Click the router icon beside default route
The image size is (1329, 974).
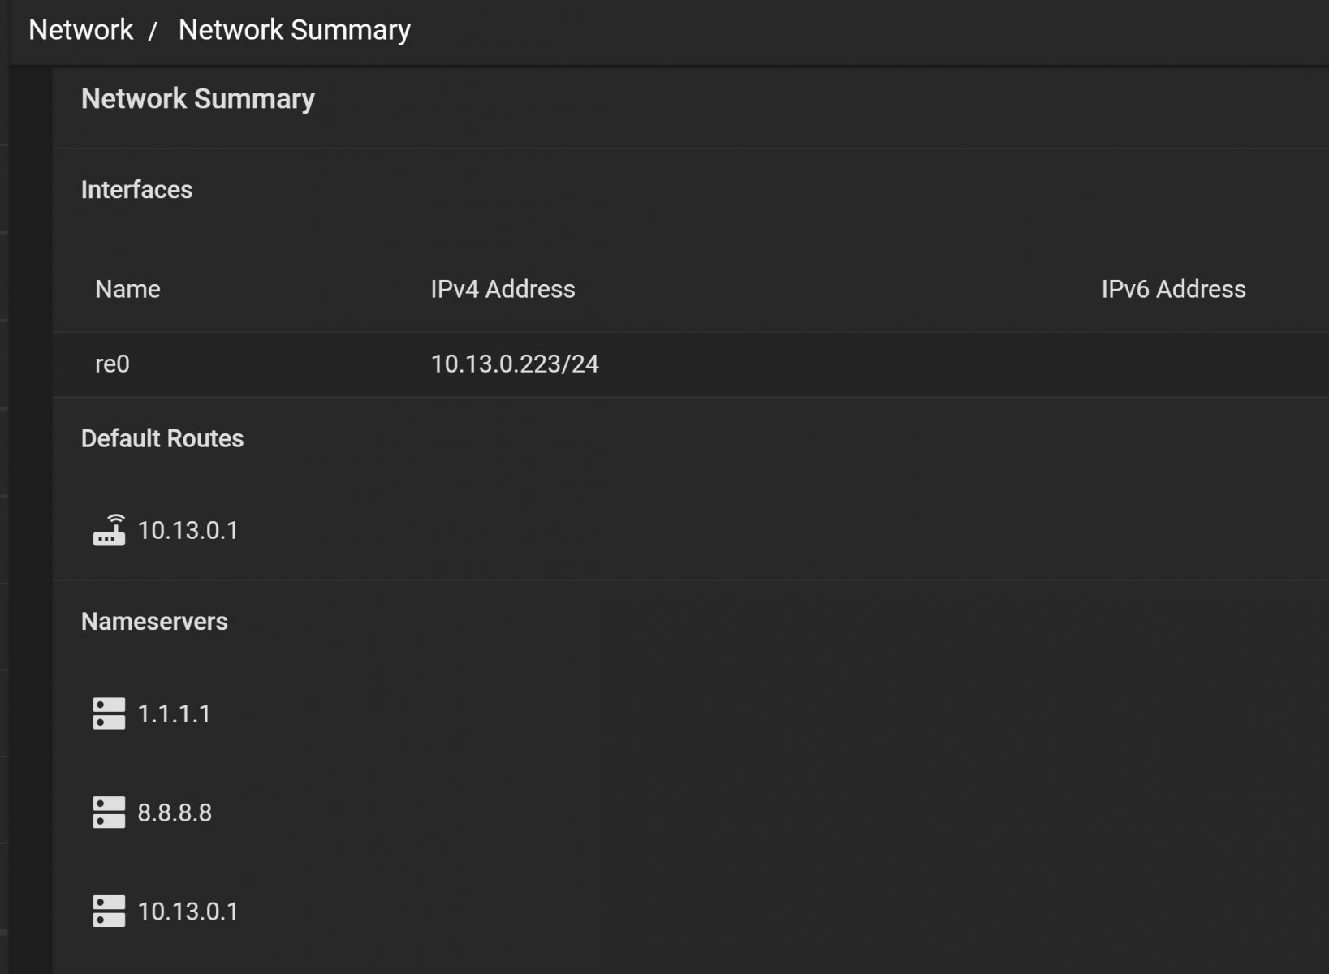(x=109, y=530)
